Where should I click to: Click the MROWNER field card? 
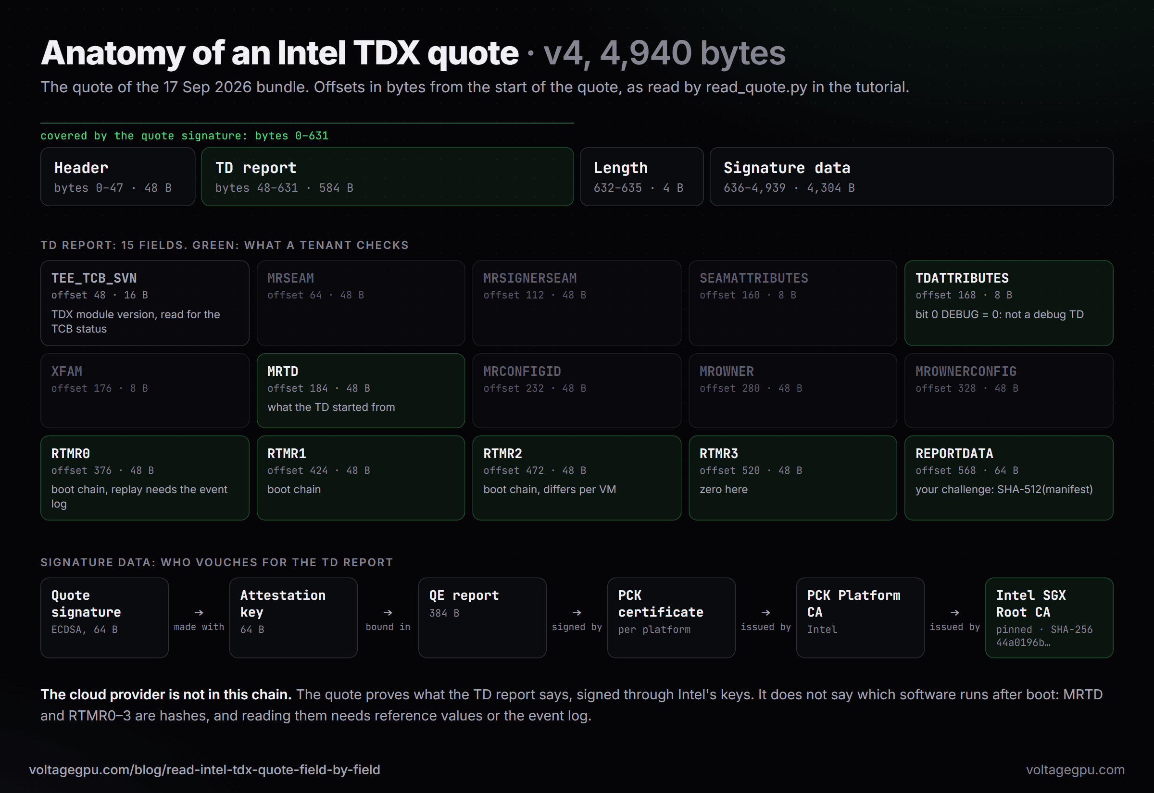pos(793,391)
